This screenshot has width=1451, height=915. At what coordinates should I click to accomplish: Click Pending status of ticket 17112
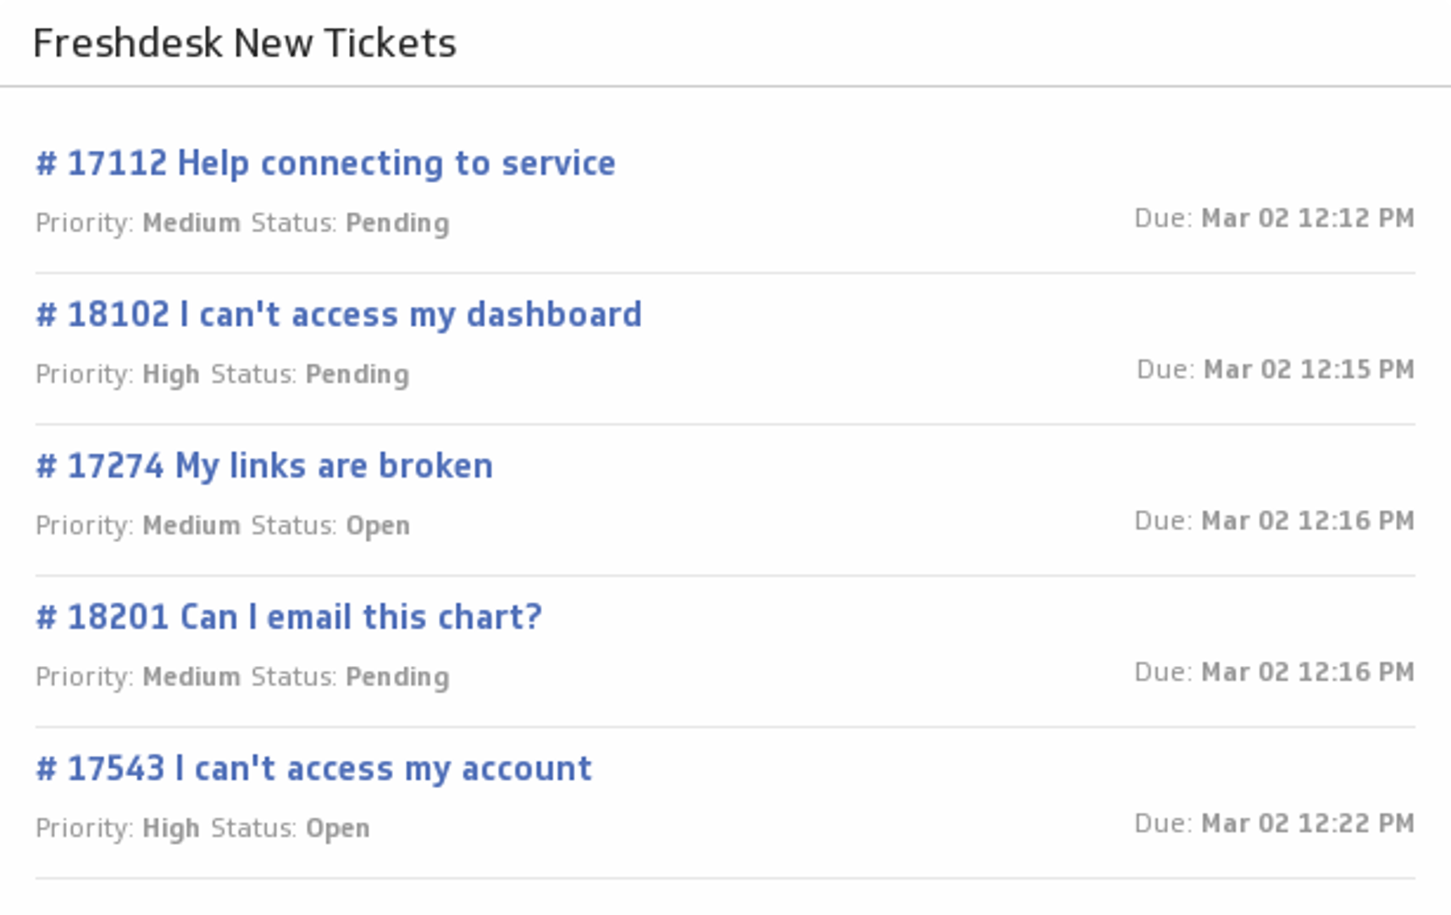pos(397,223)
